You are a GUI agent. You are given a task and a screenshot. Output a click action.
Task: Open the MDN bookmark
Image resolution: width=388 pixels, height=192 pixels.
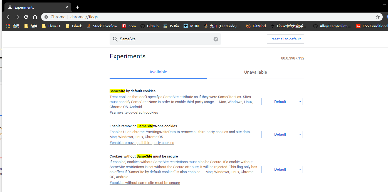[x=191, y=26]
